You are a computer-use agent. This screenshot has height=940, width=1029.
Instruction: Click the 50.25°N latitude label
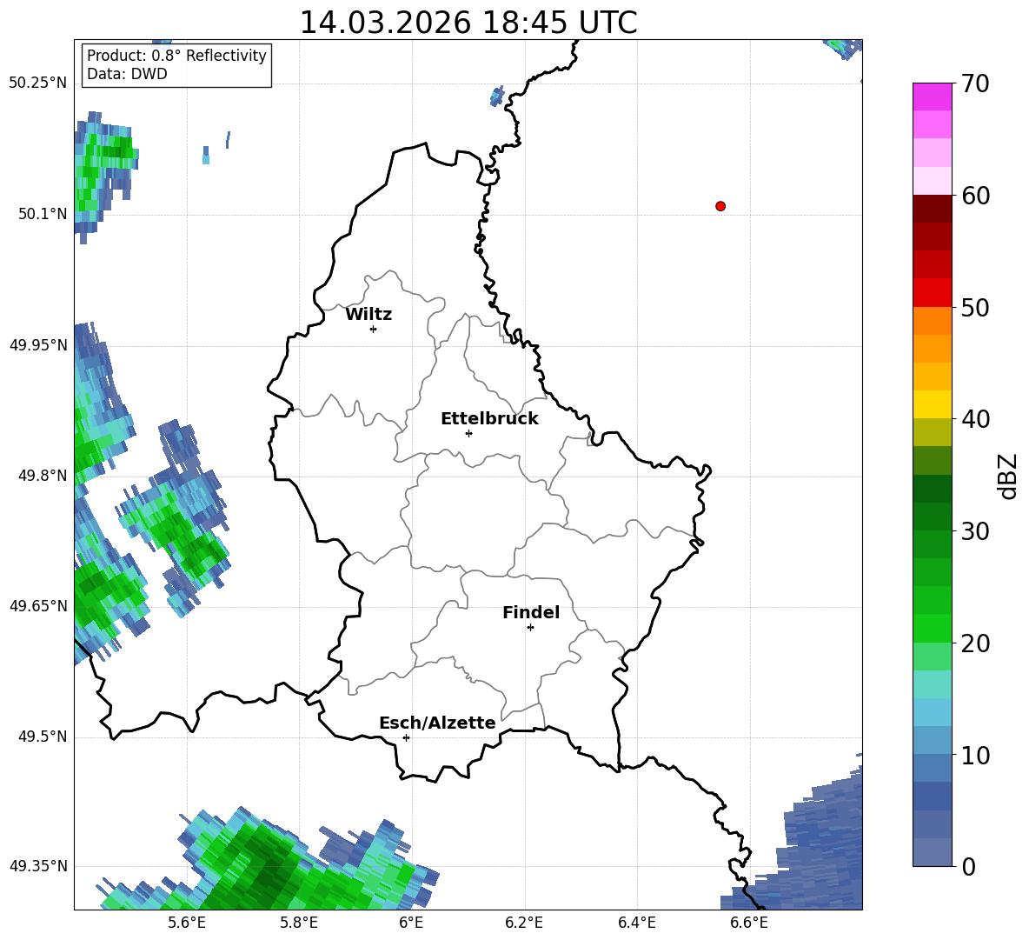click(38, 83)
